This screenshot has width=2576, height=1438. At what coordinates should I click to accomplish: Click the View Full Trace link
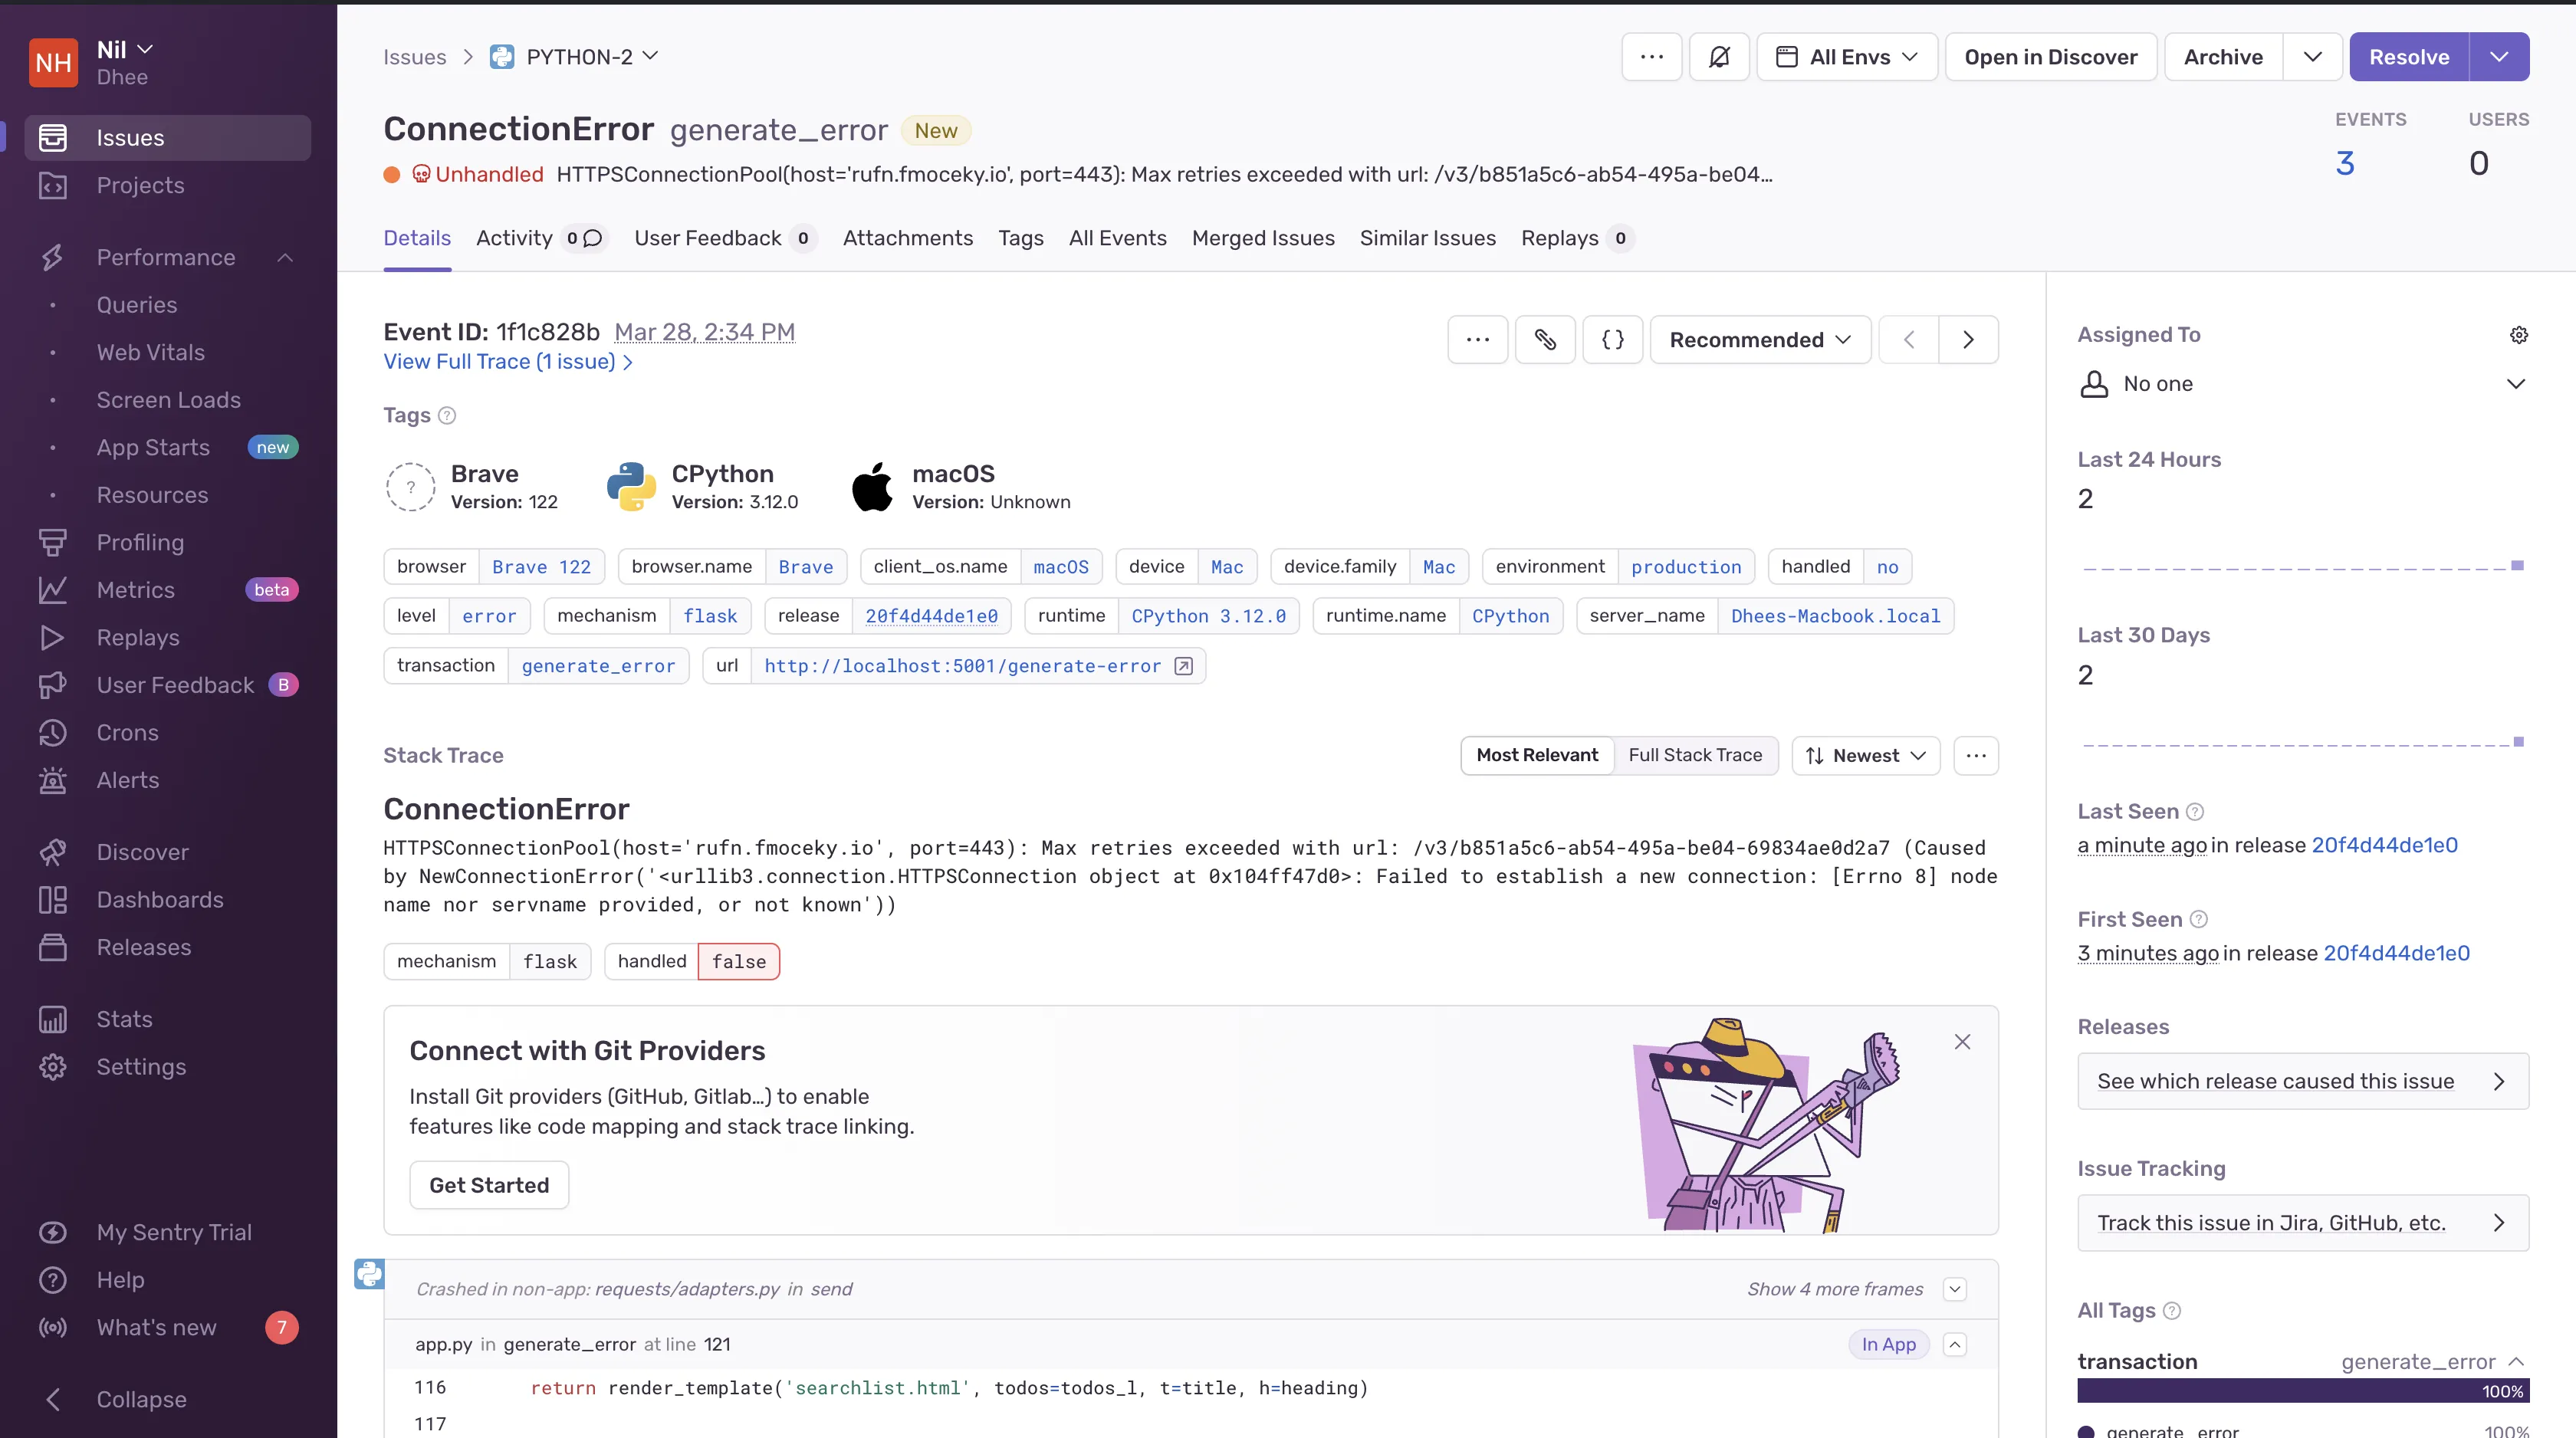click(x=510, y=363)
